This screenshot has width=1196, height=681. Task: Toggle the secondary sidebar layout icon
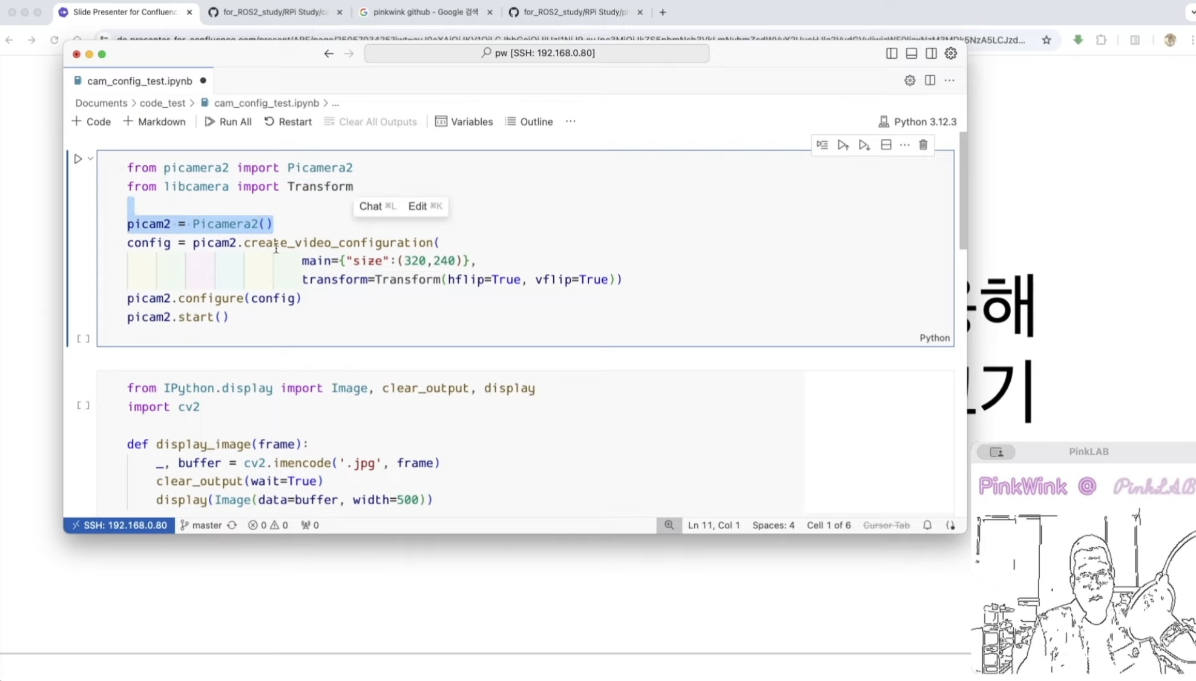[931, 53]
